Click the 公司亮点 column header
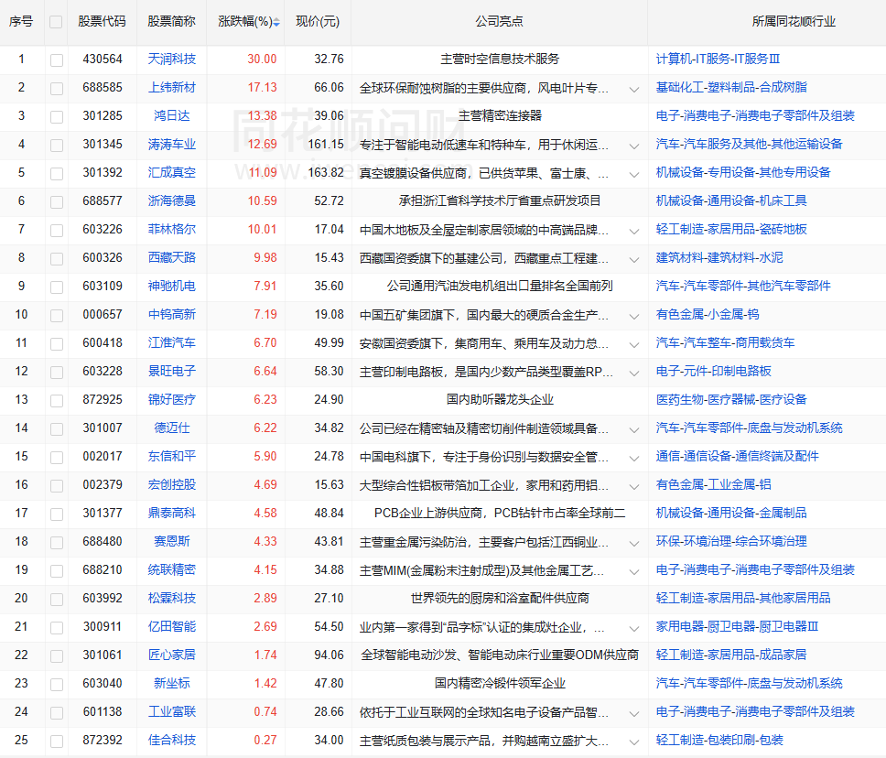Viewport: 886px width, 758px height. [499, 21]
